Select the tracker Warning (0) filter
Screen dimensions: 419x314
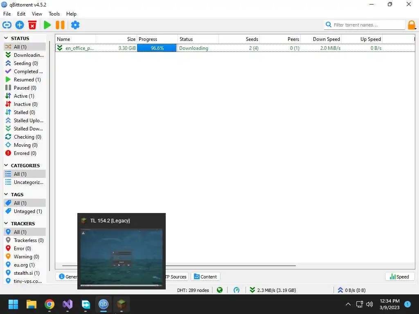click(25, 257)
